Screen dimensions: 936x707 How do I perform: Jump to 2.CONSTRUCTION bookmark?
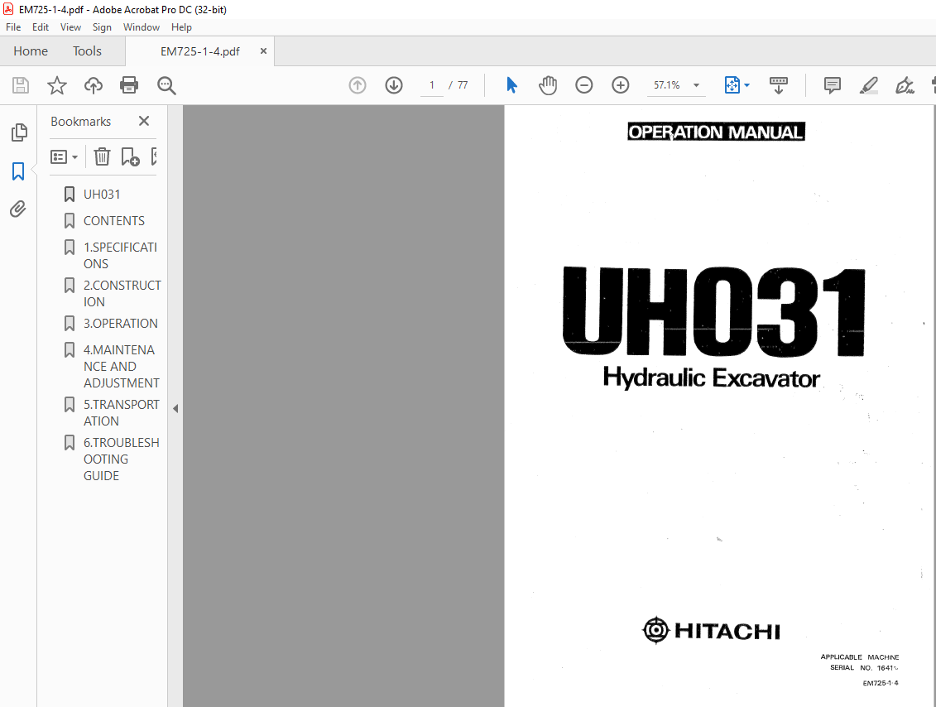pyautogui.click(x=122, y=294)
